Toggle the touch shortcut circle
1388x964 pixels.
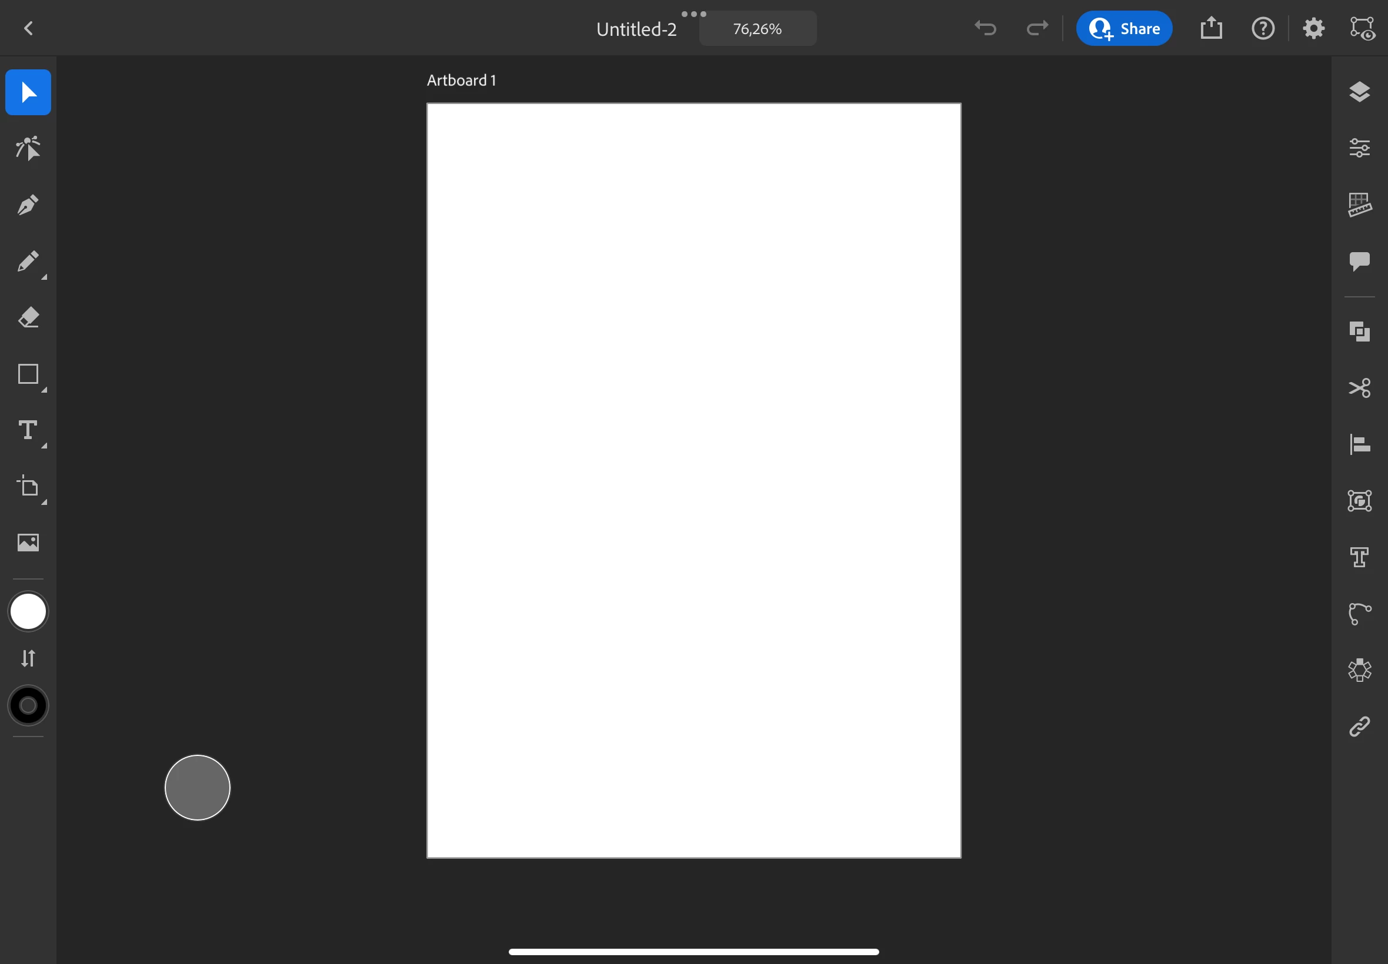click(x=197, y=788)
